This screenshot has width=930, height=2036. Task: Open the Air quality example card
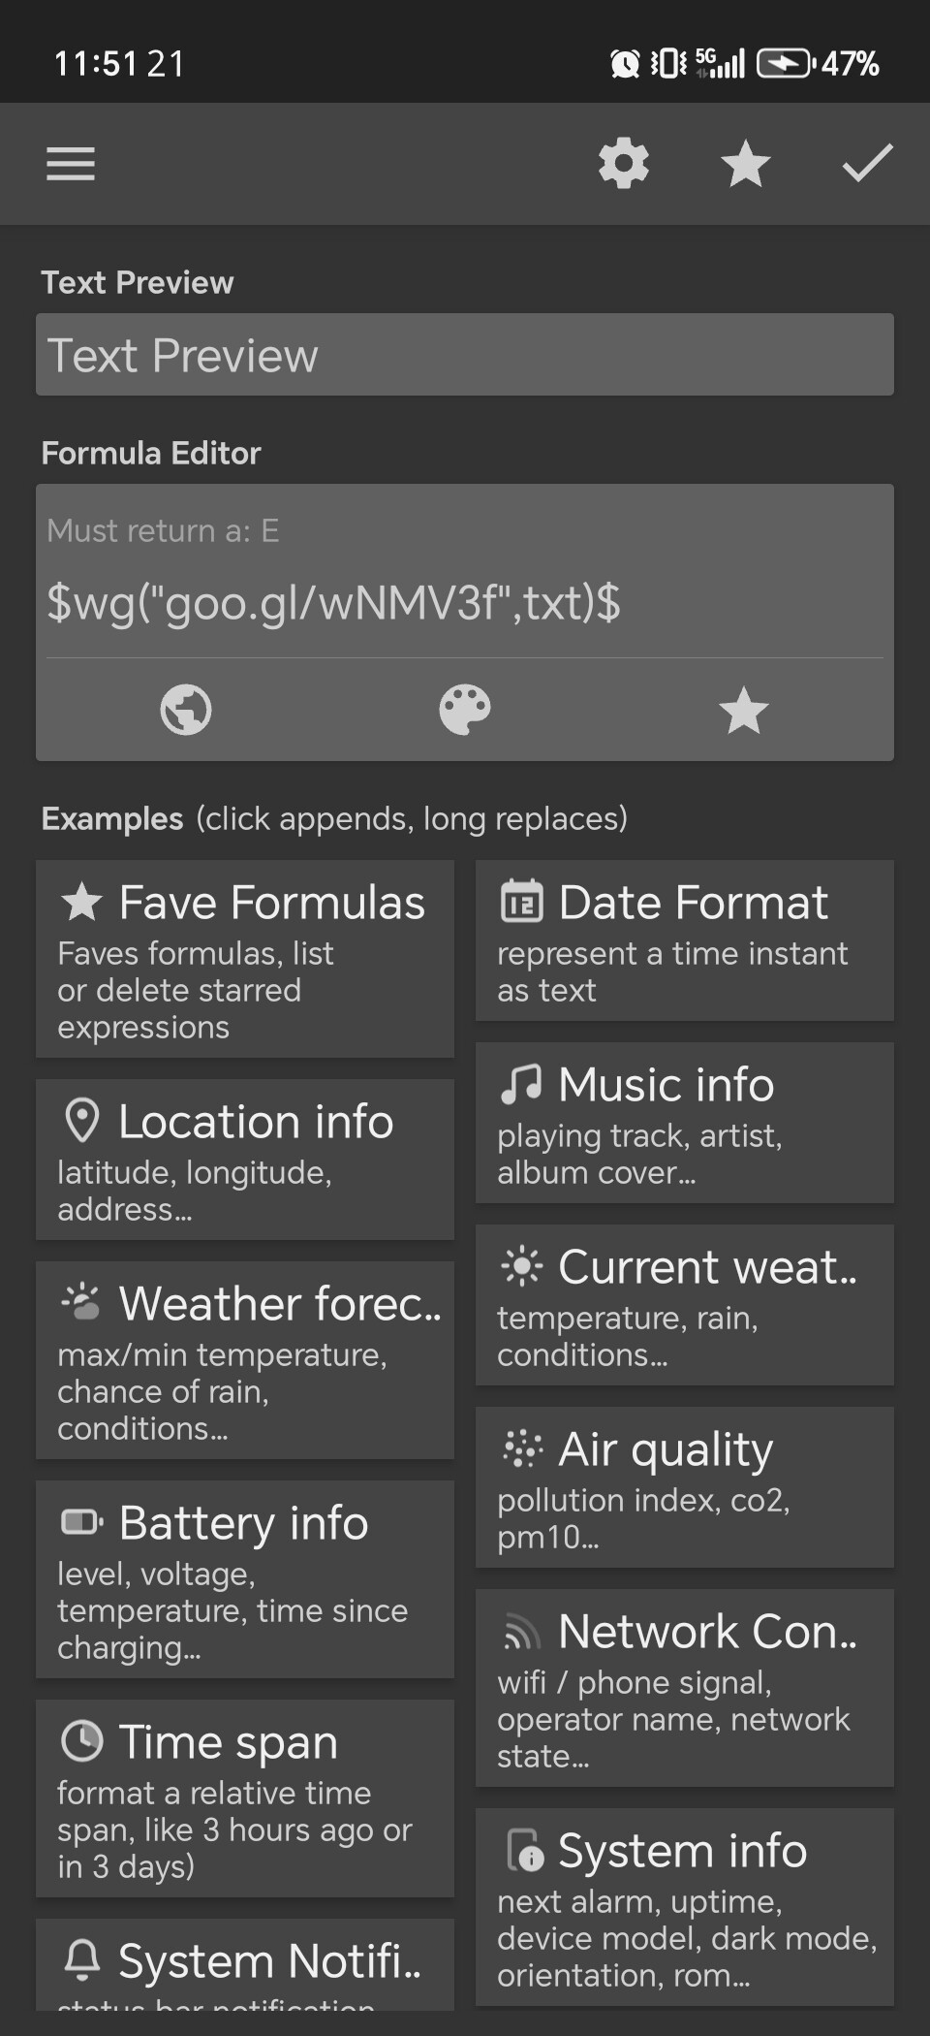pyautogui.click(x=684, y=1487)
